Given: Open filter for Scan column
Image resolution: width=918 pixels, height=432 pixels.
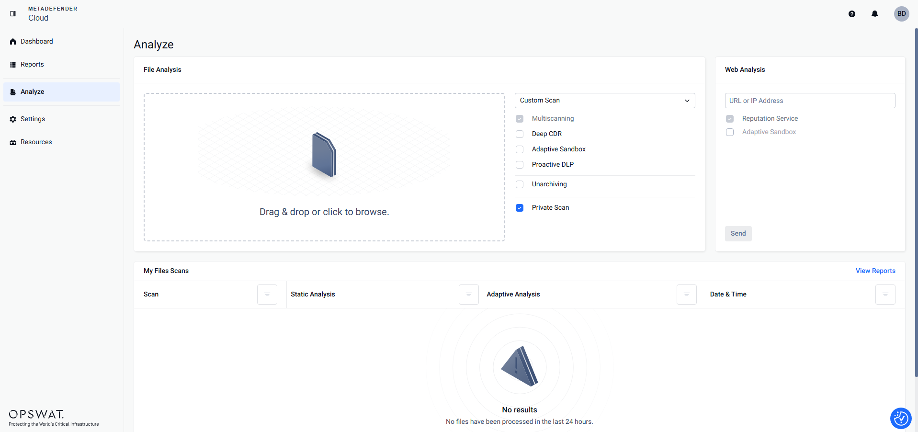Looking at the screenshot, I should (267, 295).
